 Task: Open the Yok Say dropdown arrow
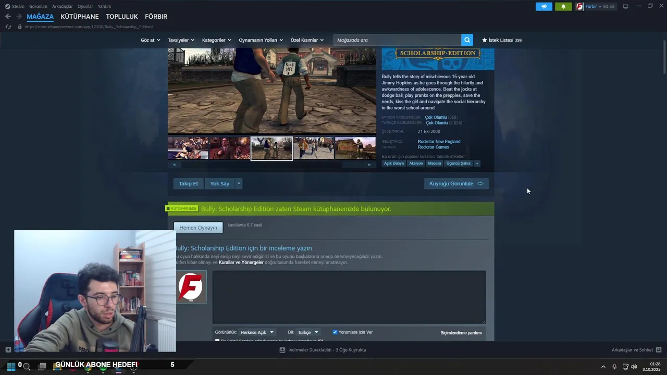tap(239, 183)
